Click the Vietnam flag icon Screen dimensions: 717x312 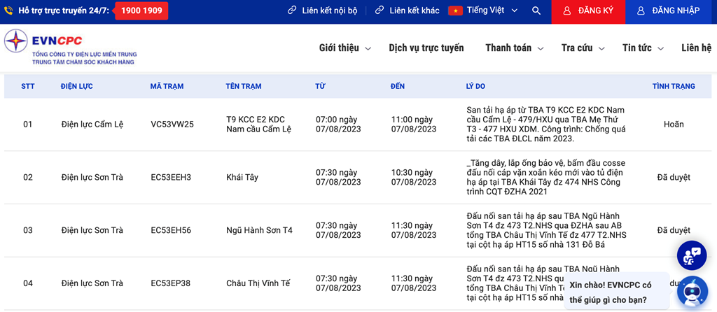click(455, 11)
